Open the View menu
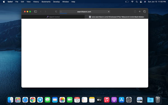168x105 pixels. [29, 2]
